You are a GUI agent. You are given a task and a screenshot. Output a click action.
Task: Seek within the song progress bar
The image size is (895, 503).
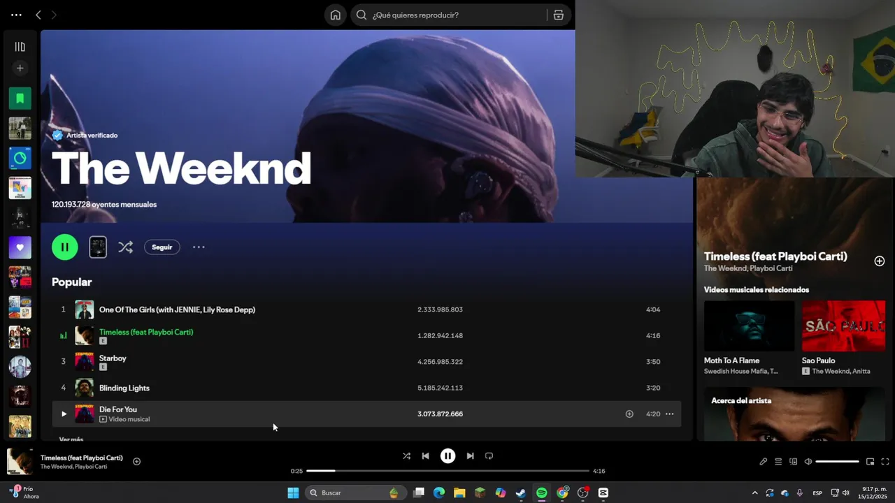(x=447, y=471)
